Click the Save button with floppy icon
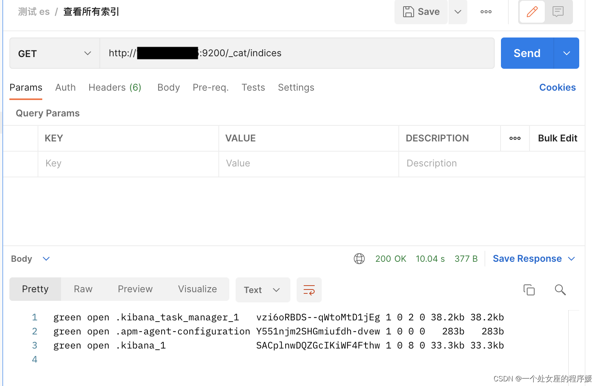598x386 pixels. [x=421, y=12]
